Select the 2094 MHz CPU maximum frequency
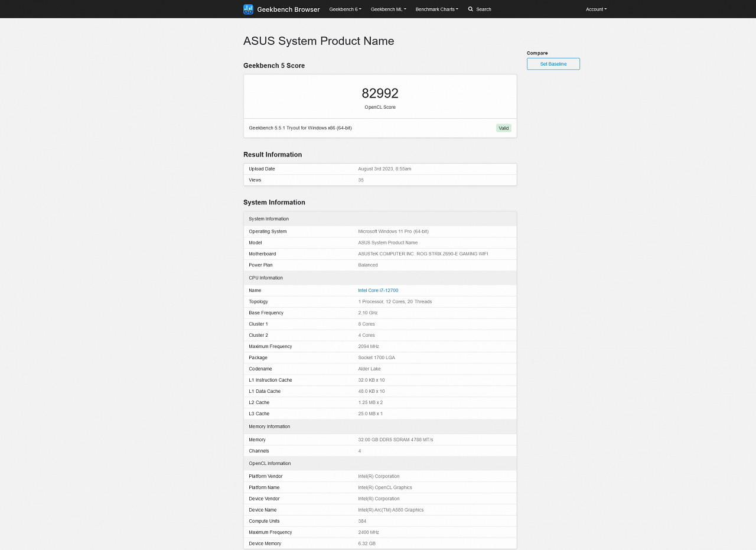 (x=369, y=346)
